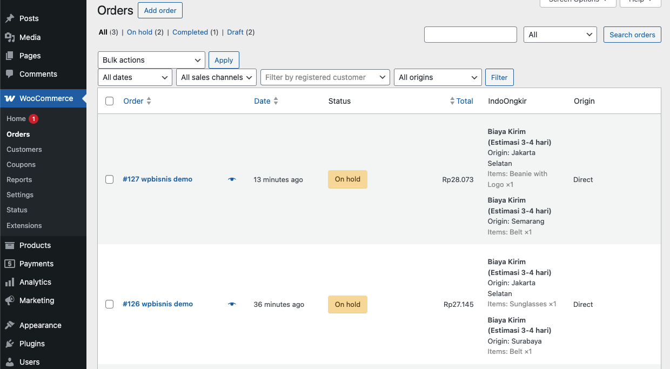The width and height of the screenshot is (670, 369).
Task: Show the On hold orders tab
Action: click(139, 32)
